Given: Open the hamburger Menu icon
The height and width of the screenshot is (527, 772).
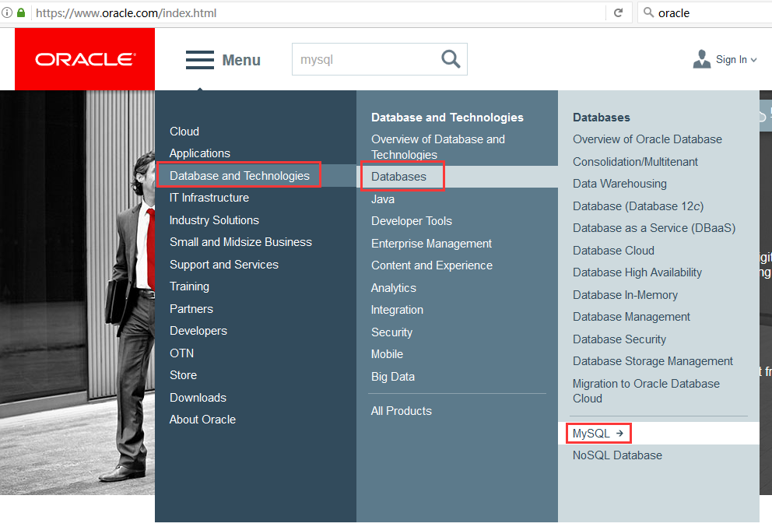Looking at the screenshot, I should pos(200,60).
